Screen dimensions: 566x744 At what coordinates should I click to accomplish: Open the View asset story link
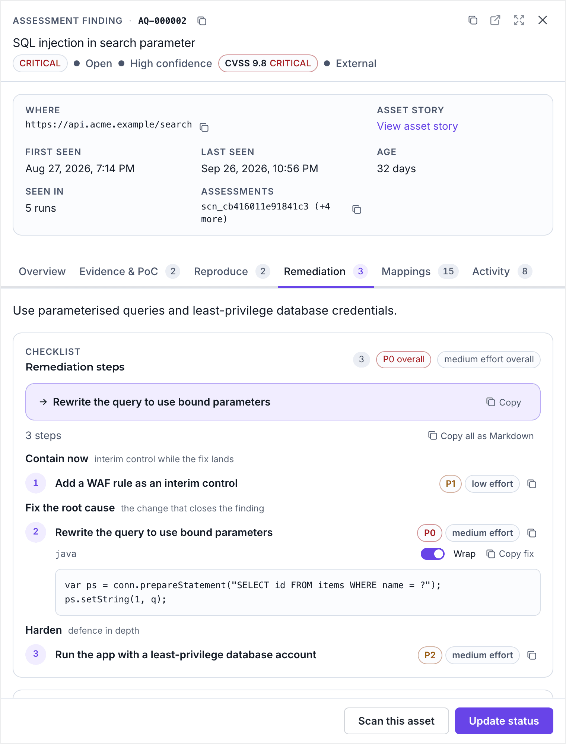tap(417, 126)
